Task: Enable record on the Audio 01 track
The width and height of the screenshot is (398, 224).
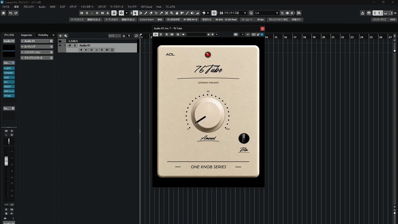Action: [x=81, y=50]
